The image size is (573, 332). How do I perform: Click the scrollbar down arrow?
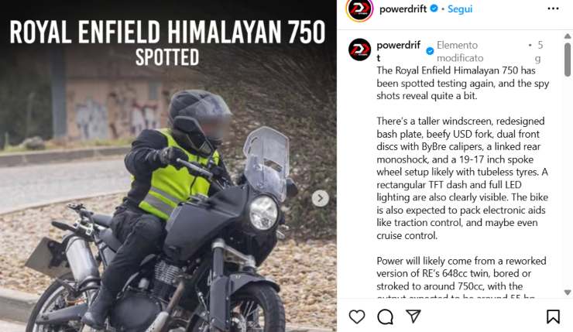point(567,293)
